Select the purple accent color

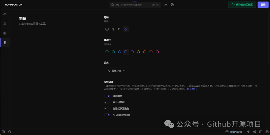[132, 52]
